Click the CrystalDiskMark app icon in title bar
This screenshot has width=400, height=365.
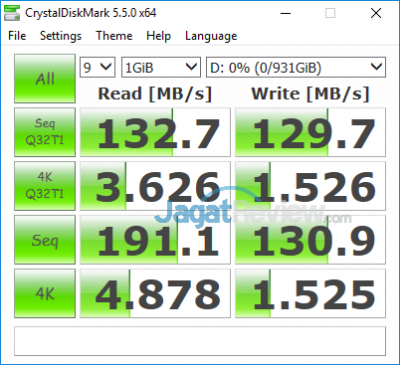[x=12, y=13]
